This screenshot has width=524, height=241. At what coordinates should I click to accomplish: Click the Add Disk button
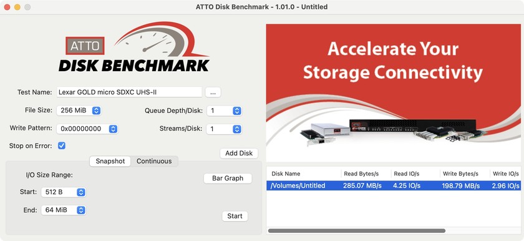coord(239,154)
